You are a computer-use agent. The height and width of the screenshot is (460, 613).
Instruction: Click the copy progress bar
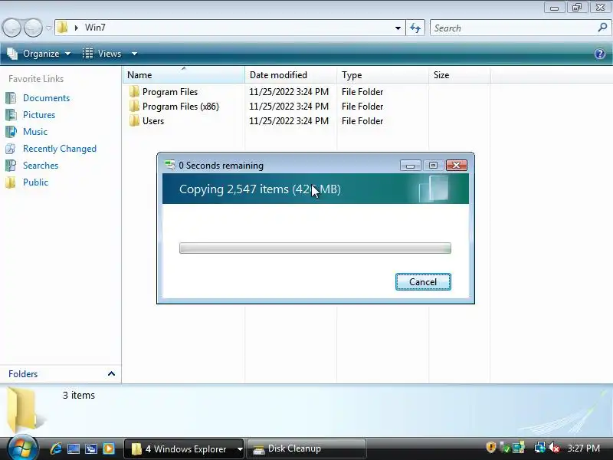315,248
